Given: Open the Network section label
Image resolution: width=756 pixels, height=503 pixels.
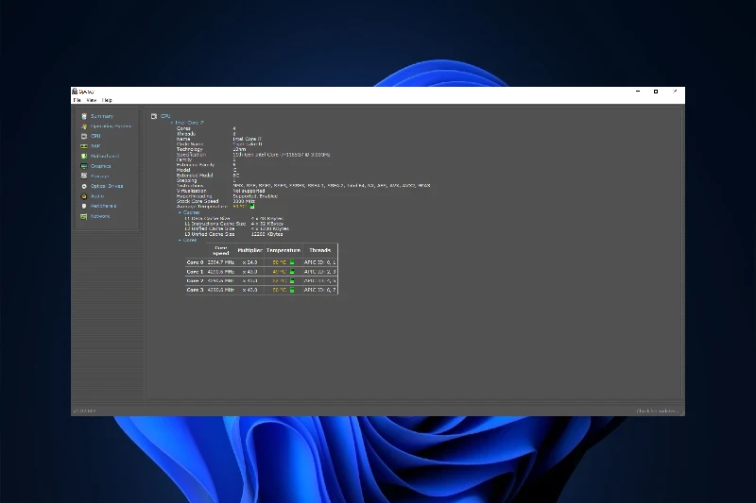Looking at the screenshot, I should coord(100,217).
